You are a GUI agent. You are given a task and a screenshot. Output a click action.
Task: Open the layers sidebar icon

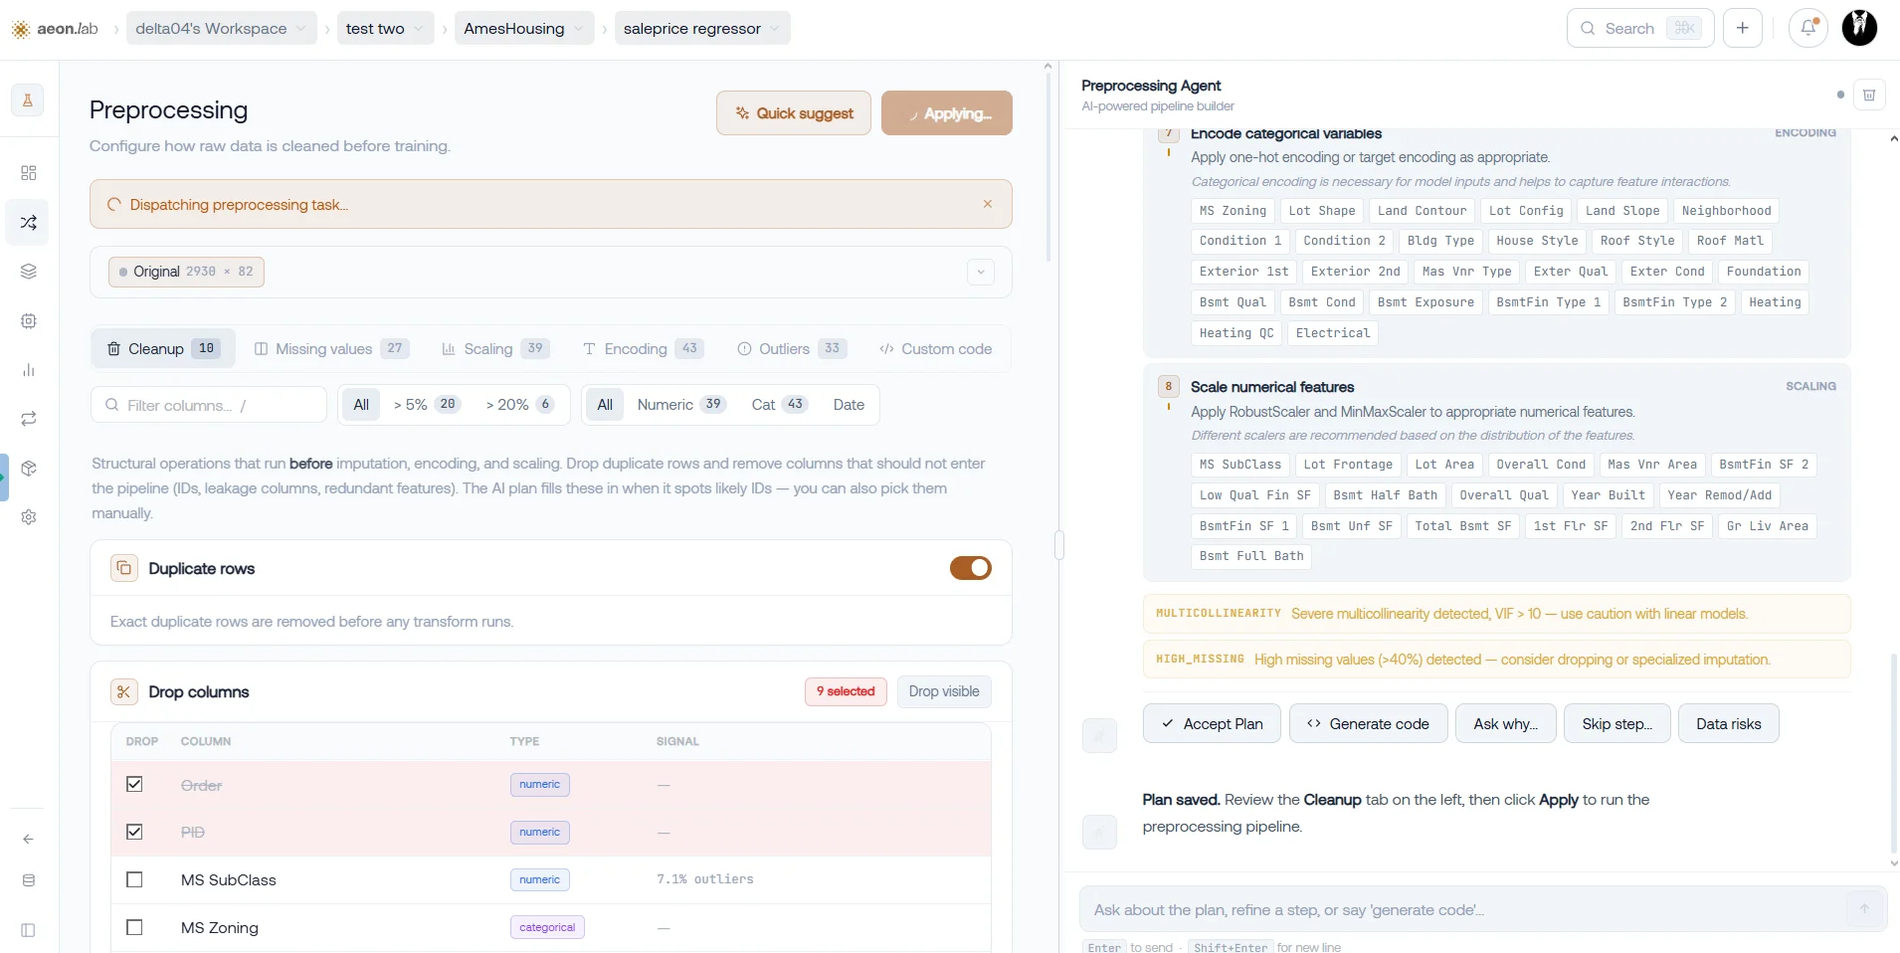[x=29, y=272]
